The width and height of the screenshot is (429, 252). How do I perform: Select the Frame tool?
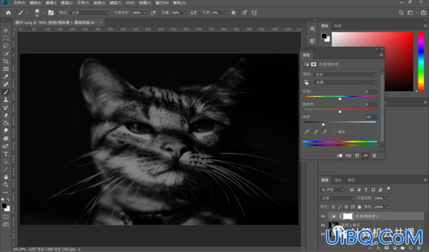tap(5, 69)
